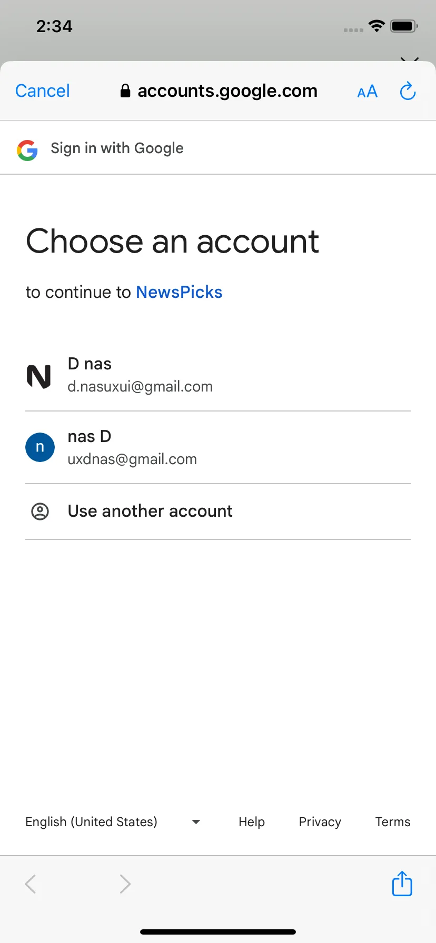Image resolution: width=436 pixels, height=943 pixels.
Task: Tap the black N avatar for D nas
Action: [39, 376]
